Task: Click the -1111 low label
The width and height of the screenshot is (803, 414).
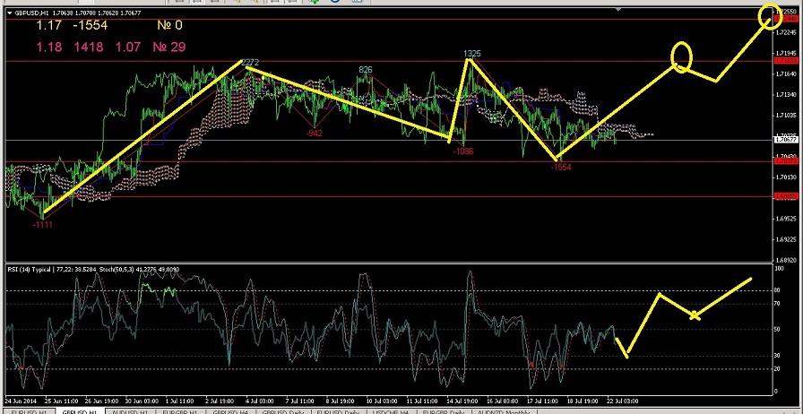Action: [41, 225]
